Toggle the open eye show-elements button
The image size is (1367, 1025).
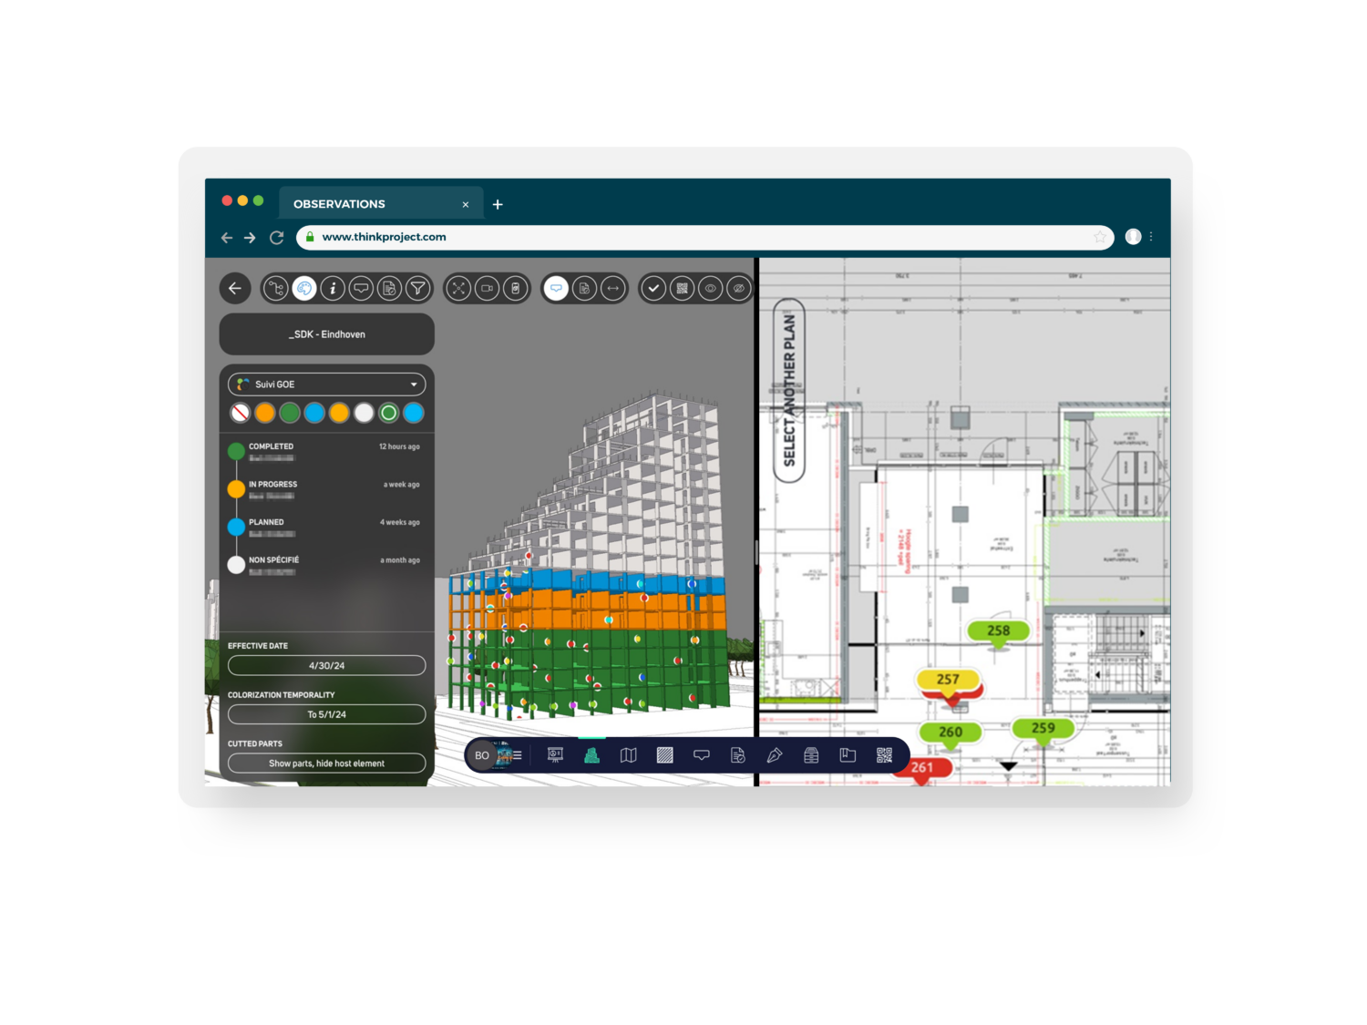[710, 289]
